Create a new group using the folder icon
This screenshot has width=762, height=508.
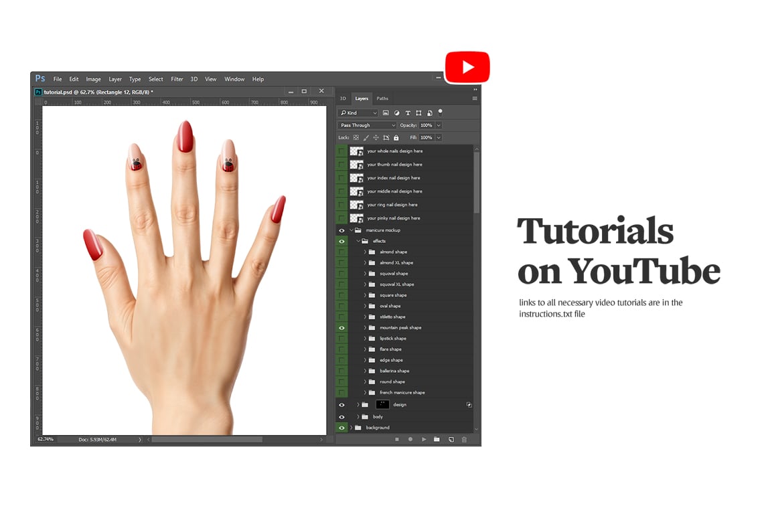point(437,439)
